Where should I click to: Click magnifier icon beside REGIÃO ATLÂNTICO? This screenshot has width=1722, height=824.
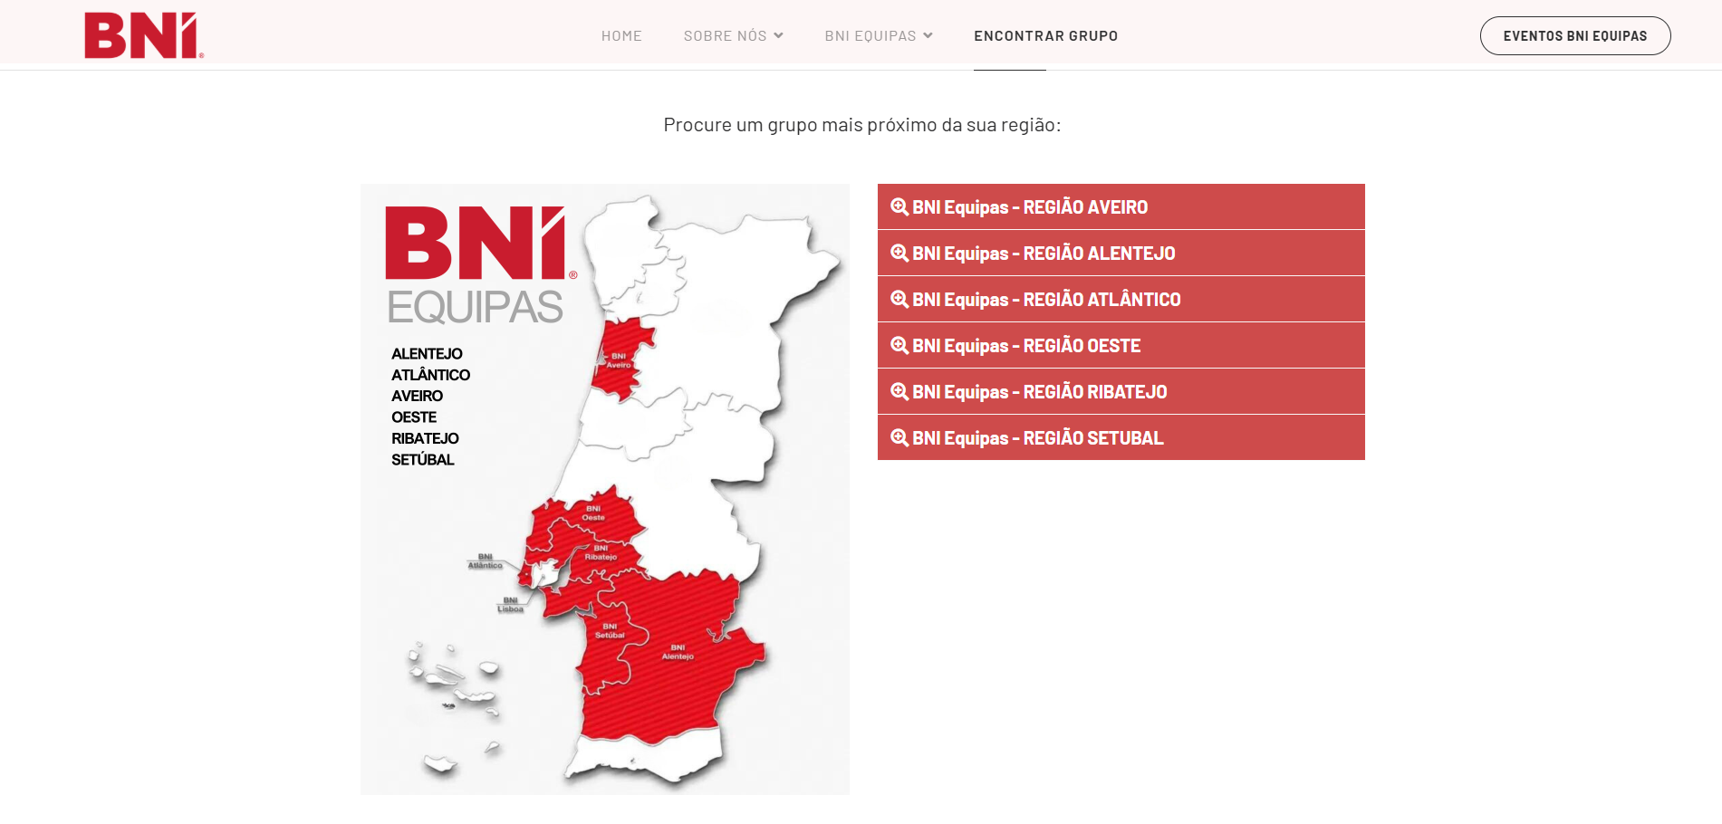(x=899, y=299)
